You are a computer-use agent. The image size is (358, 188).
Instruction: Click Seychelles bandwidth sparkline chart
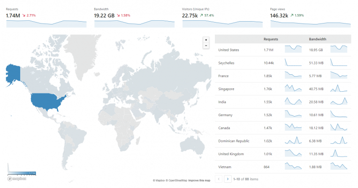point(339,63)
